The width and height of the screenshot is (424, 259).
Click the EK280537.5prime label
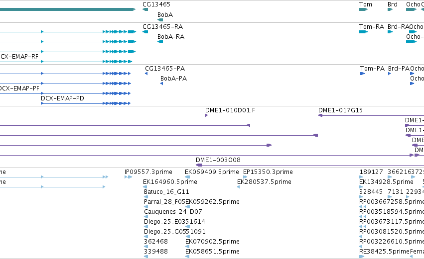pyautogui.click(x=264, y=182)
